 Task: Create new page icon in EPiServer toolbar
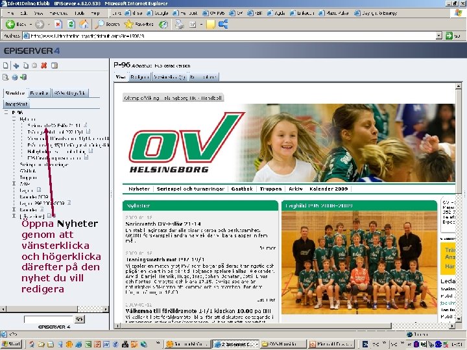click(6, 65)
